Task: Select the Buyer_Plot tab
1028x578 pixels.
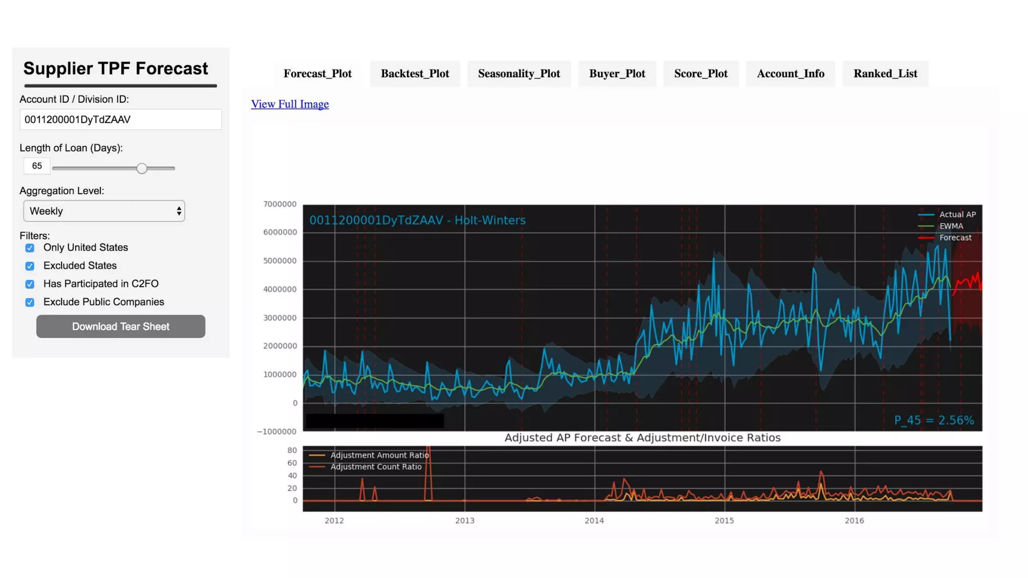Action: point(616,74)
